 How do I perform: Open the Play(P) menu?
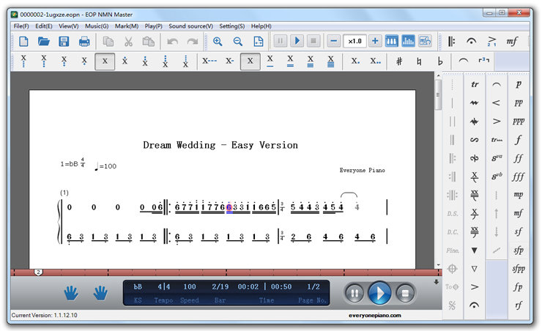154,26
